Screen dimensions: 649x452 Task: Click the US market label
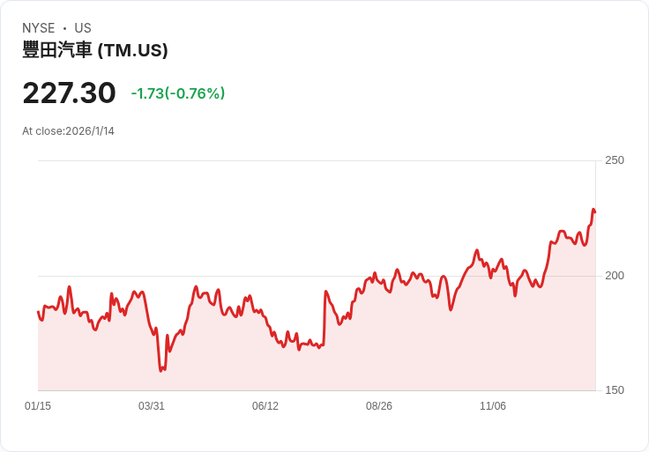click(x=83, y=28)
